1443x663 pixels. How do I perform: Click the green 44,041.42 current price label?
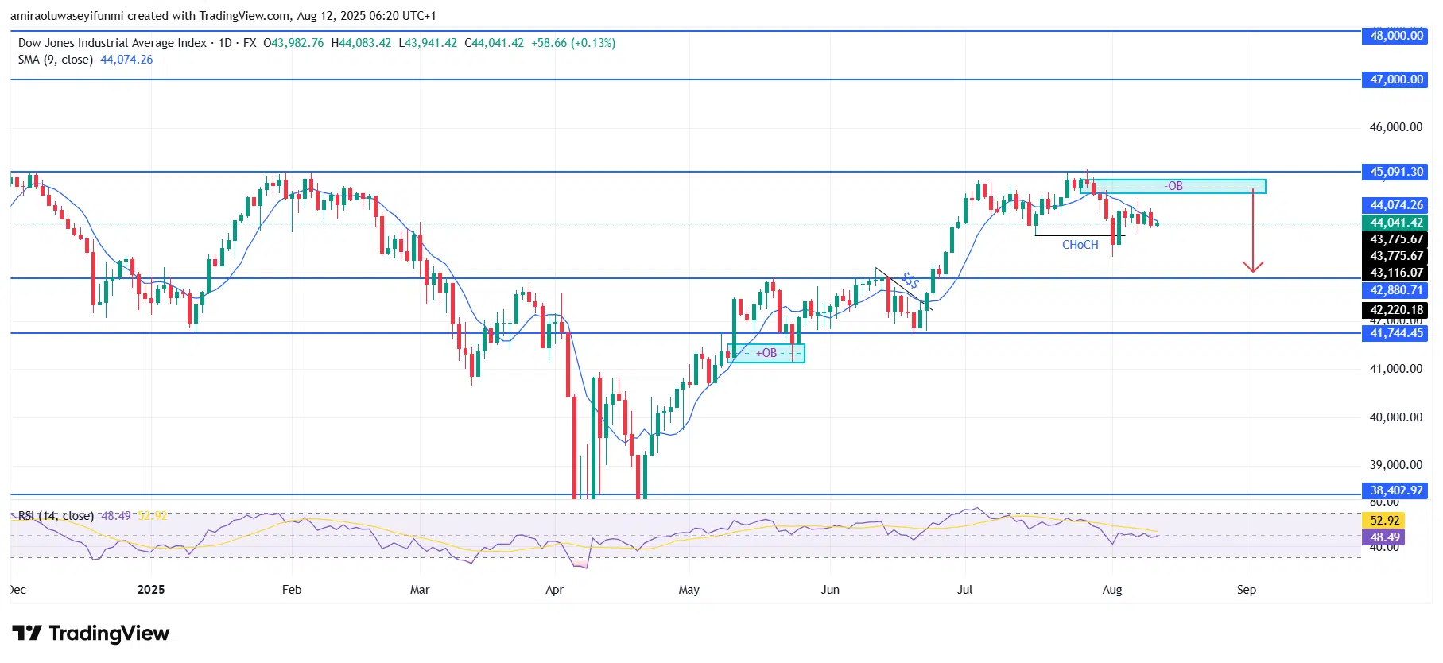point(1395,223)
